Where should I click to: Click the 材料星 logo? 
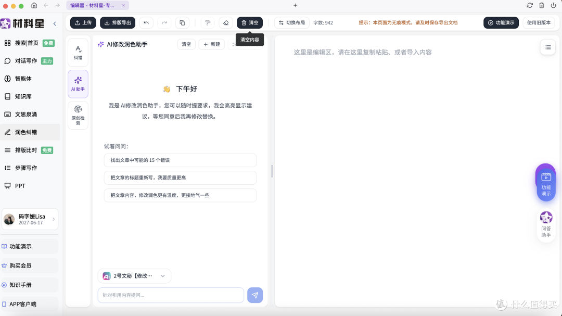[22, 23]
